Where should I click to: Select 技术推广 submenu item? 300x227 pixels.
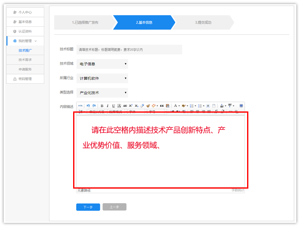coord(25,50)
